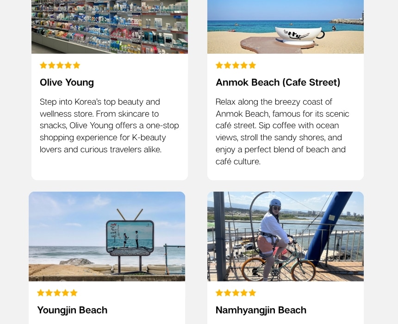Open the Namhyangjin Beach cyclist photo
Image resolution: width=398 pixels, height=324 pixels.
pyautogui.click(x=285, y=237)
